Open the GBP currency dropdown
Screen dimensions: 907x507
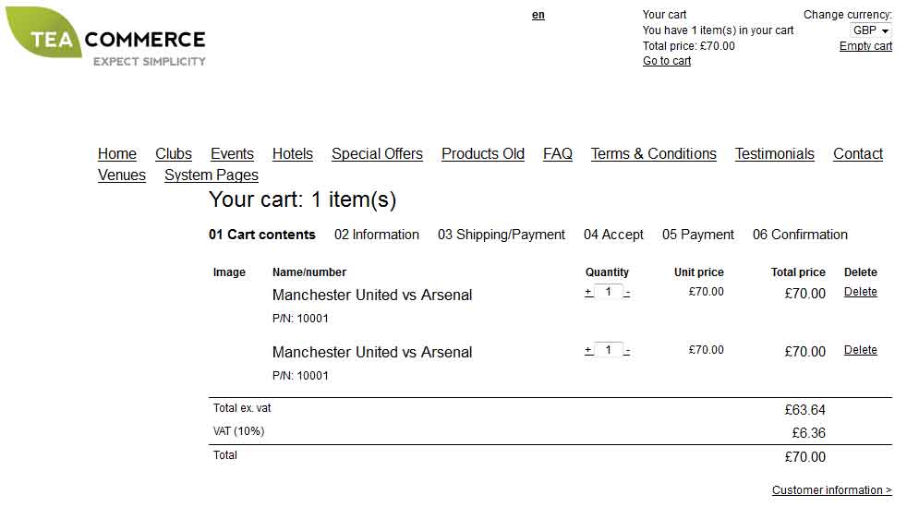click(x=871, y=30)
